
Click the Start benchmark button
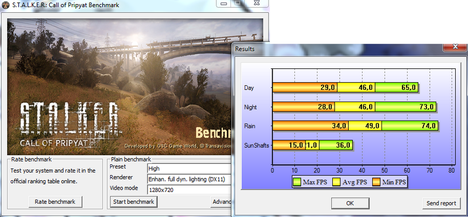click(133, 201)
